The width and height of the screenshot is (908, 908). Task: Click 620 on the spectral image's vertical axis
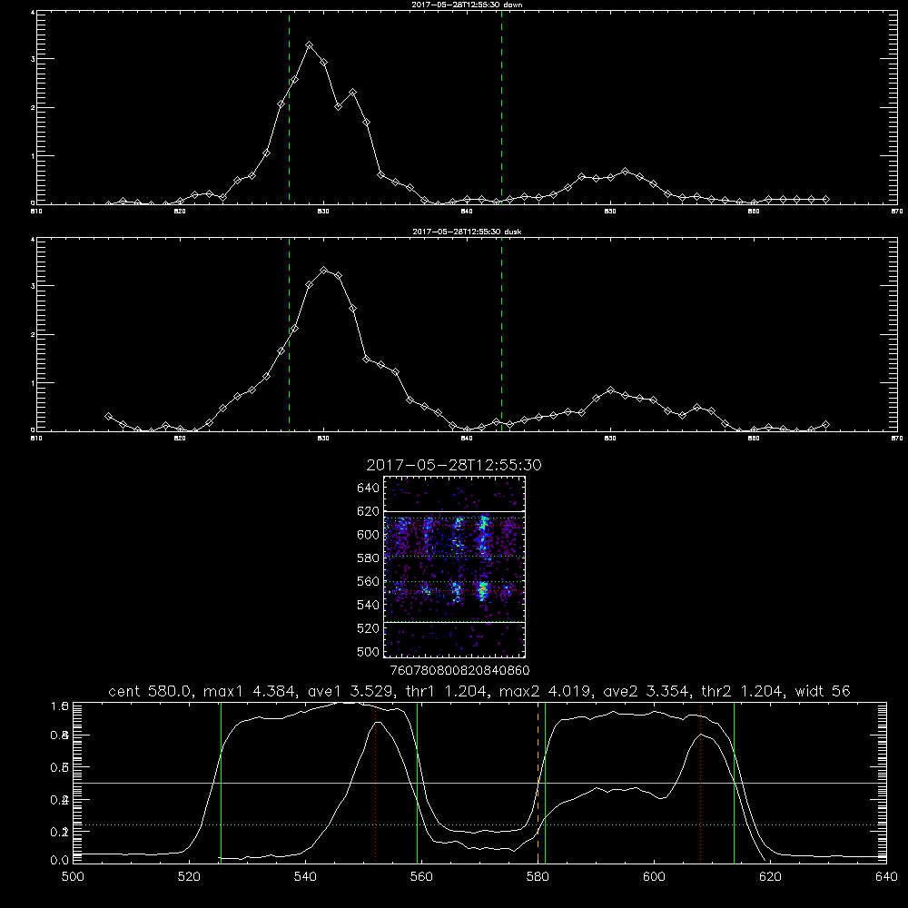point(369,511)
